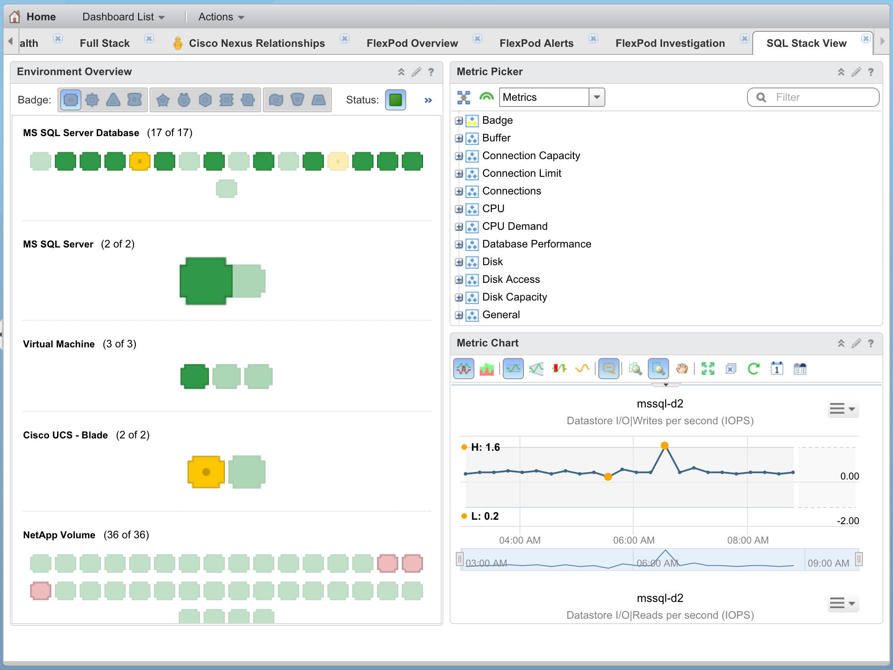
Task: Click the Home link
Action: click(41, 17)
